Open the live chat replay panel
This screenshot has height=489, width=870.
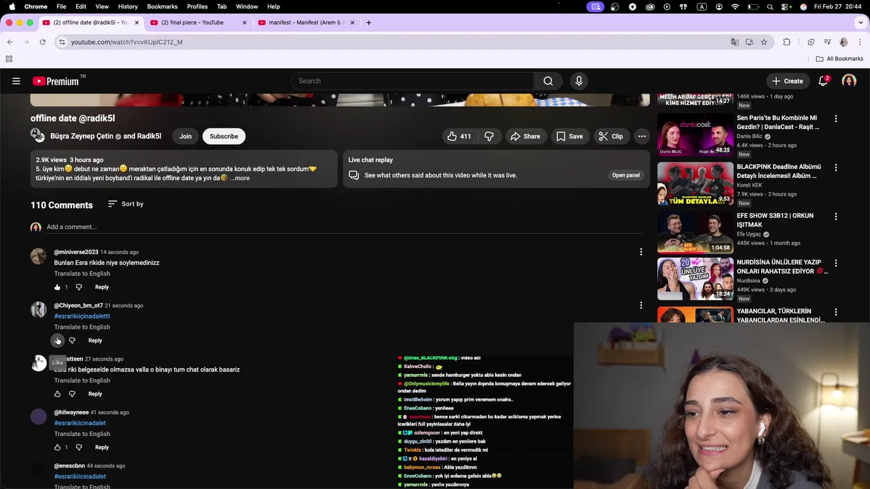(625, 175)
